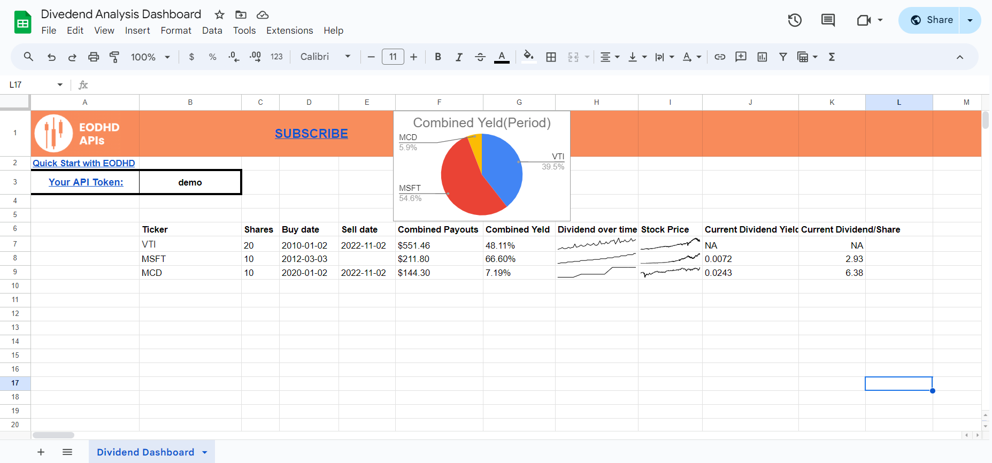Star the Divedend Analysis Dashboard document
Viewport: 992px width, 463px height.
[x=219, y=14]
